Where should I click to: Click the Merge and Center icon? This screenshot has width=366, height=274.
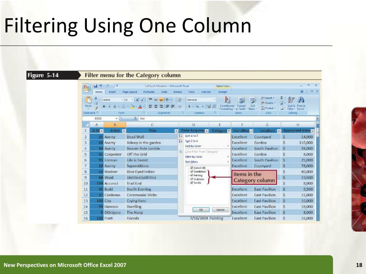179,106
